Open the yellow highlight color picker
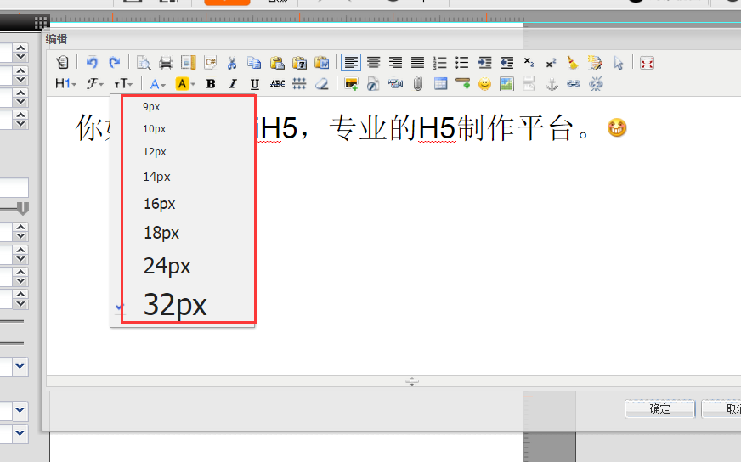Viewport: 741px width, 462px height. 185,83
